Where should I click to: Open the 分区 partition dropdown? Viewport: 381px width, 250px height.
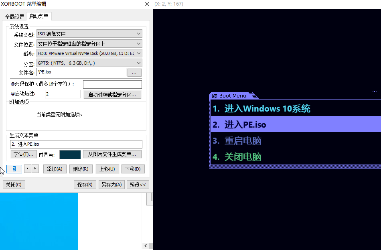point(138,63)
